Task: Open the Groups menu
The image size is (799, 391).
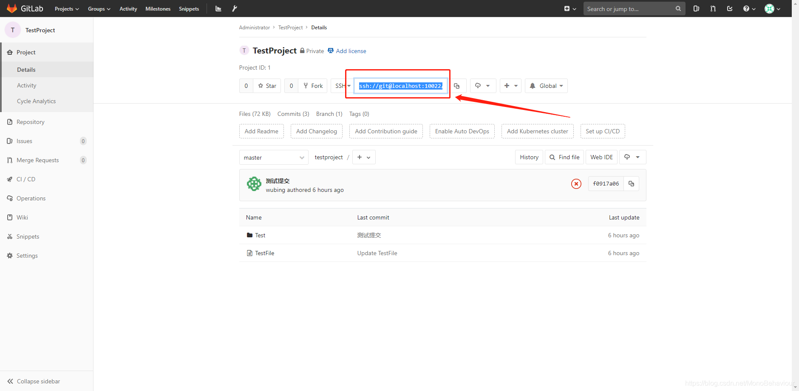Action: pos(99,8)
